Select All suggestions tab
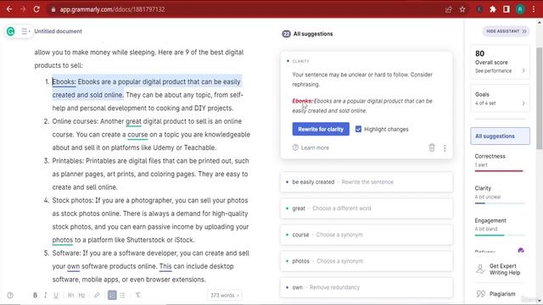543x305 pixels. click(x=500, y=136)
